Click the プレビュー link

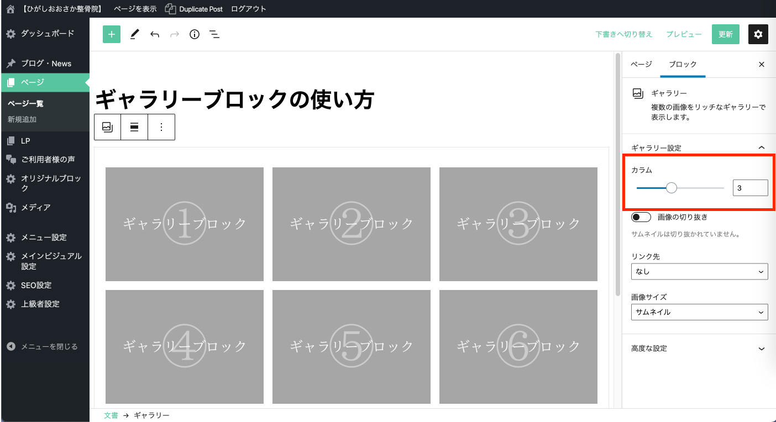pos(684,34)
